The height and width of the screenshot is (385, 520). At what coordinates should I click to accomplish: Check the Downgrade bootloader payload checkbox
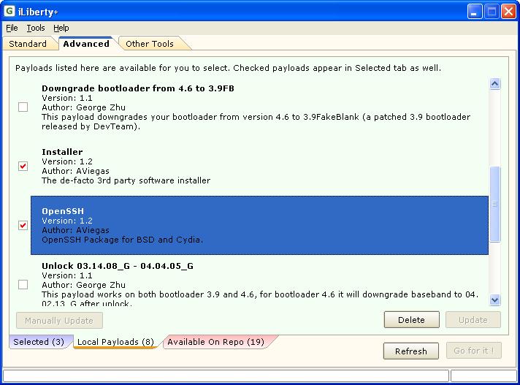[23, 107]
